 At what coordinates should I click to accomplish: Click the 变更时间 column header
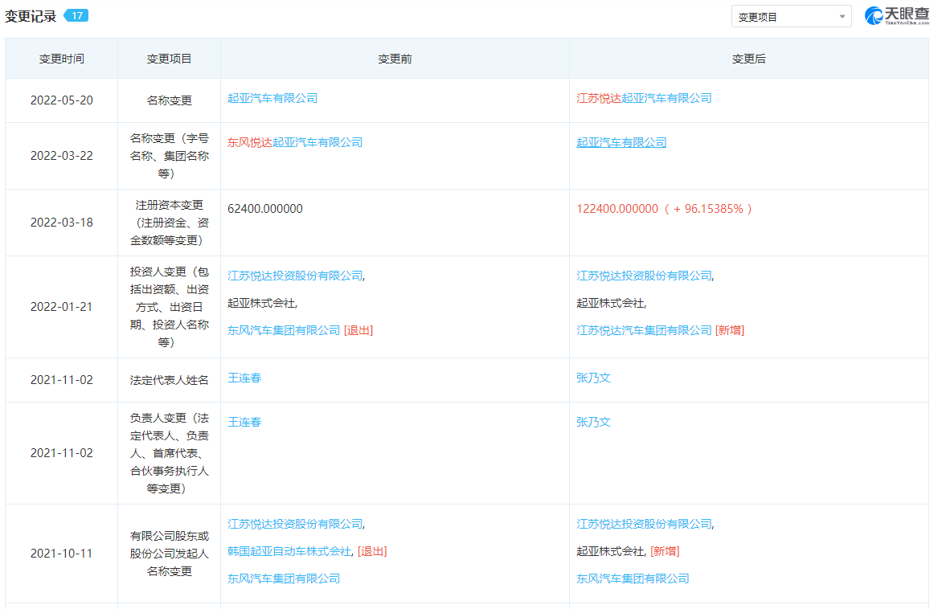pyautogui.click(x=61, y=59)
